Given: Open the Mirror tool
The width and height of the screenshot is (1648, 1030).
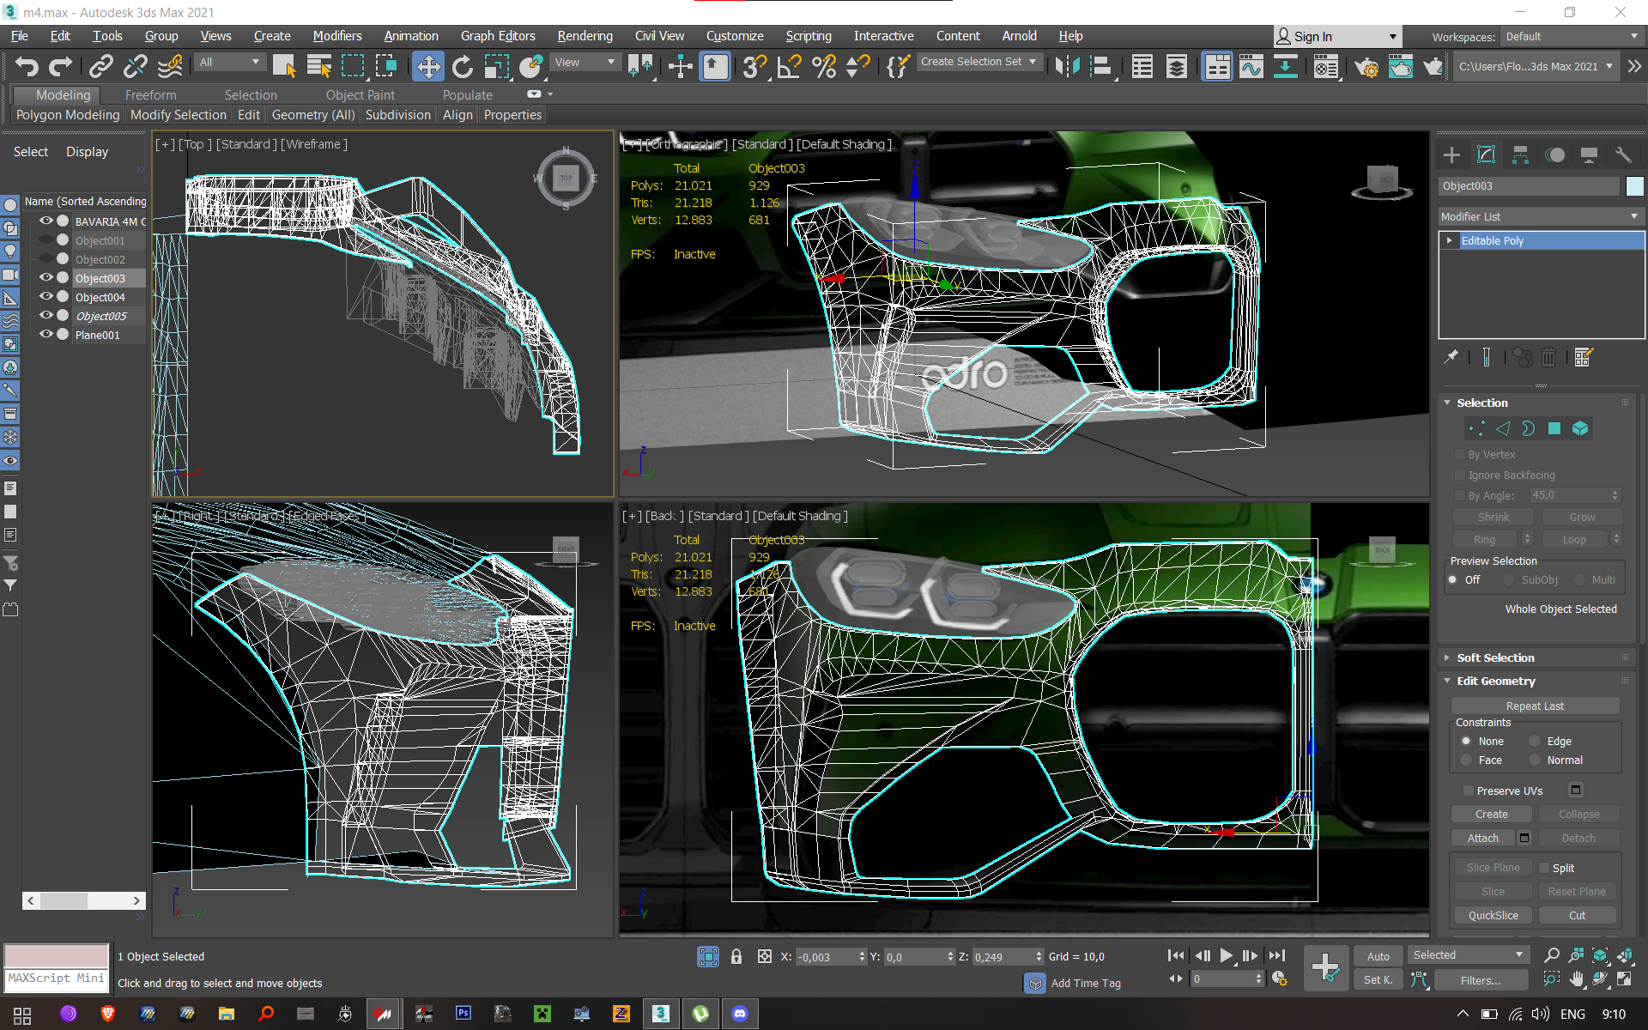Looking at the screenshot, I should pos(1067,66).
